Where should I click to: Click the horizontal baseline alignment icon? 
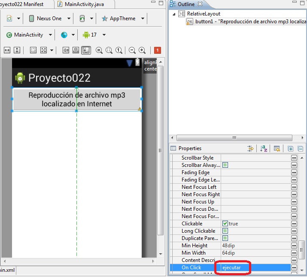[66, 50]
